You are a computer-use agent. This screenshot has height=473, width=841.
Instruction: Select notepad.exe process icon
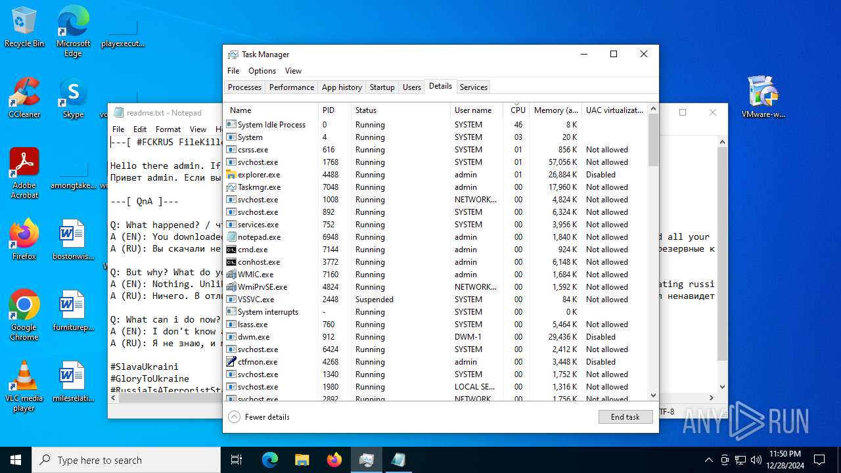pyautogui.click(x=231, y=237)
